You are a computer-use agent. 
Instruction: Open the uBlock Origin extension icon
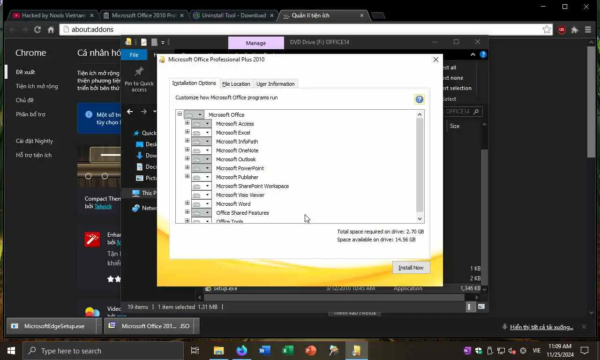tap(562, 30)
